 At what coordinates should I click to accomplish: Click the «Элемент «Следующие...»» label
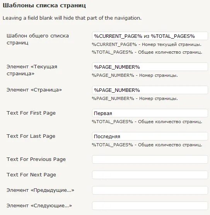(39, 206)
